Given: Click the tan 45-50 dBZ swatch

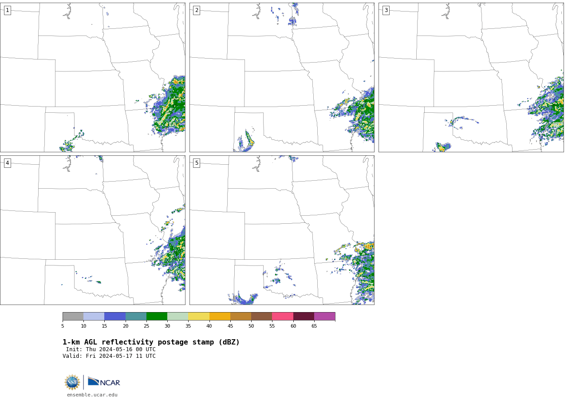Looking at the screenshot, I should point(241,316).
